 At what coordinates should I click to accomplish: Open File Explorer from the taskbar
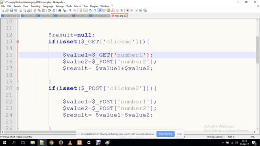32,142
